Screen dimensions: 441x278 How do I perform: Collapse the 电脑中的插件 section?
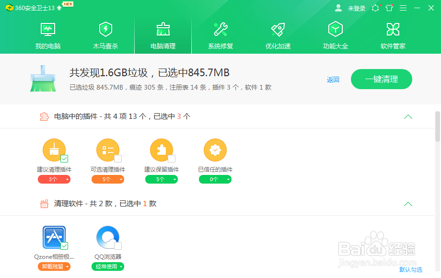tap(408, 116)
